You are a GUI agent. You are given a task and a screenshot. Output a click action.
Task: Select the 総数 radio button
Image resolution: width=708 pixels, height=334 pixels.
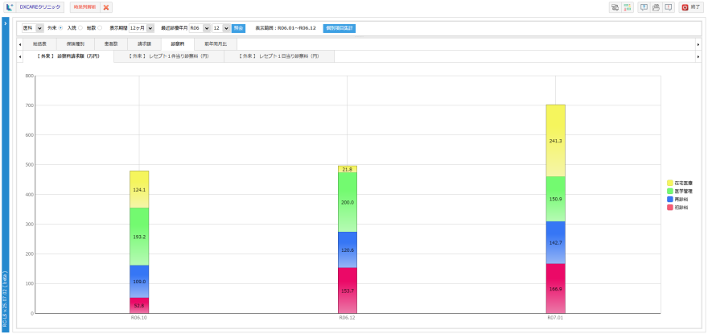pyautogui.click(x=100, y=28)
